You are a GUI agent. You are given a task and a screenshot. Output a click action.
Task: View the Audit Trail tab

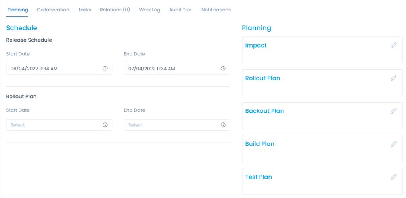click(x=181, y=10)
